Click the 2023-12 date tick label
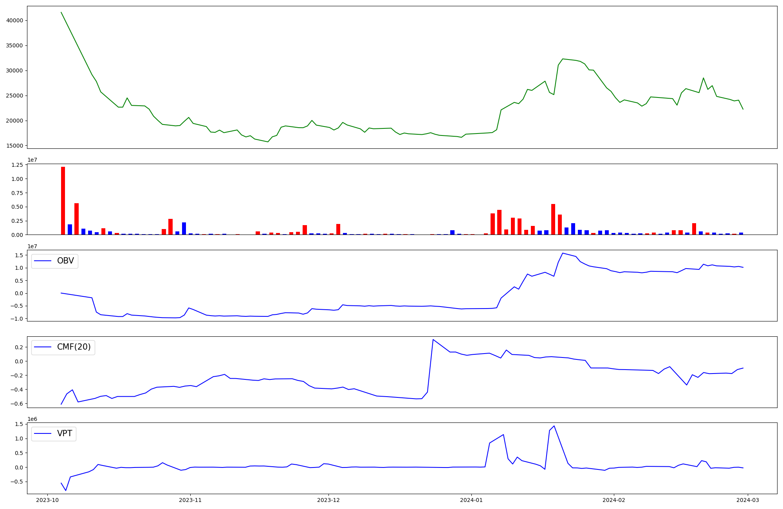Image resolution: width=783 pixels, height=509 pixels. [328, 500]
